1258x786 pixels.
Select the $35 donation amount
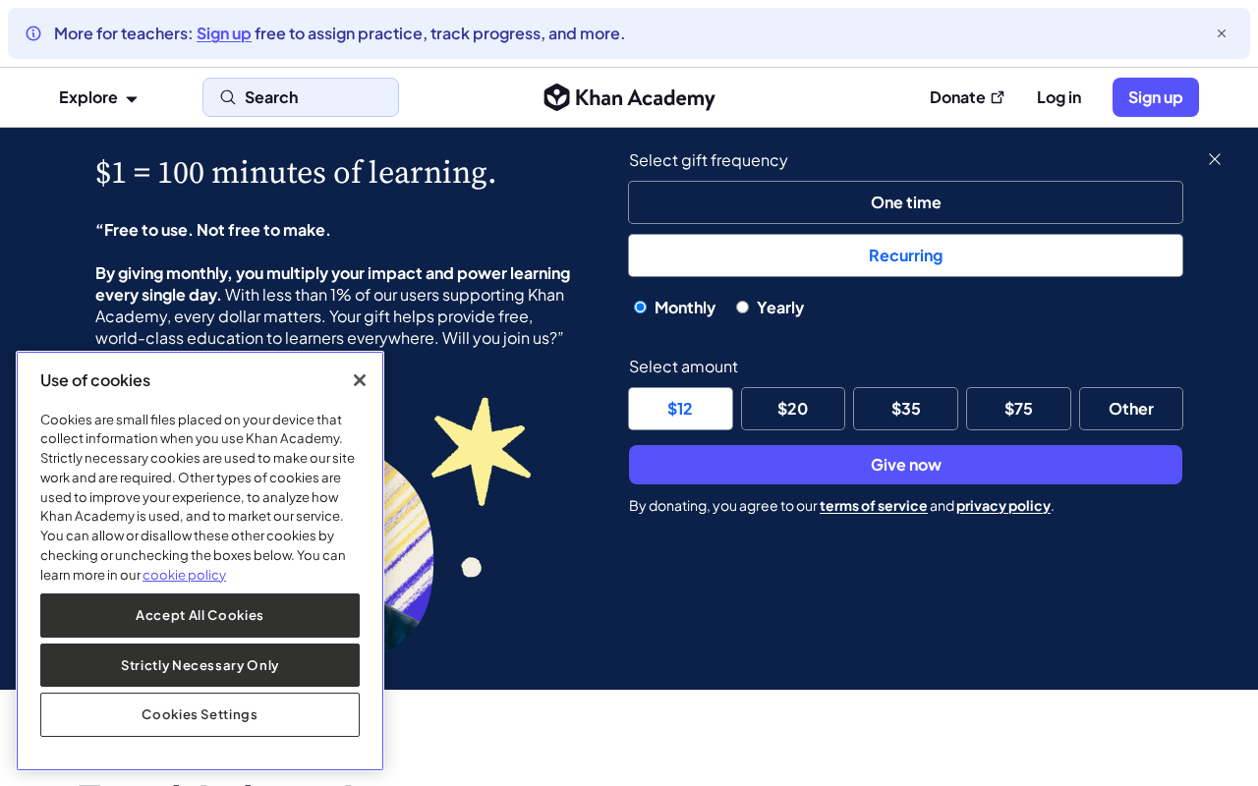905,409
